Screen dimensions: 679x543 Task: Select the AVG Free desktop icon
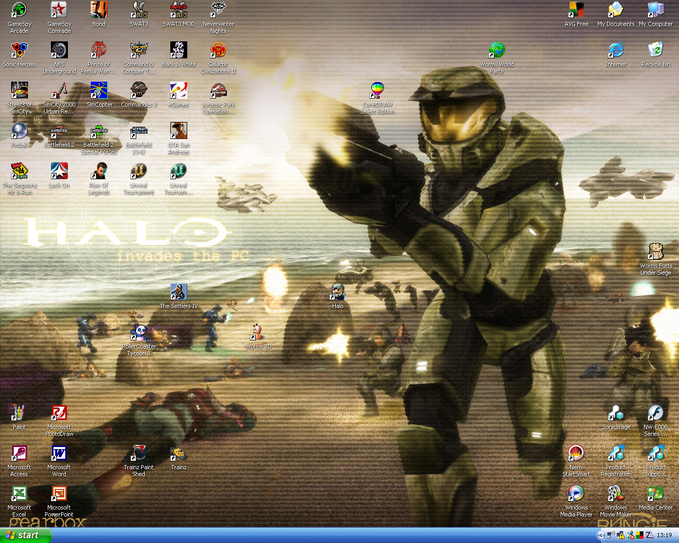576,14
